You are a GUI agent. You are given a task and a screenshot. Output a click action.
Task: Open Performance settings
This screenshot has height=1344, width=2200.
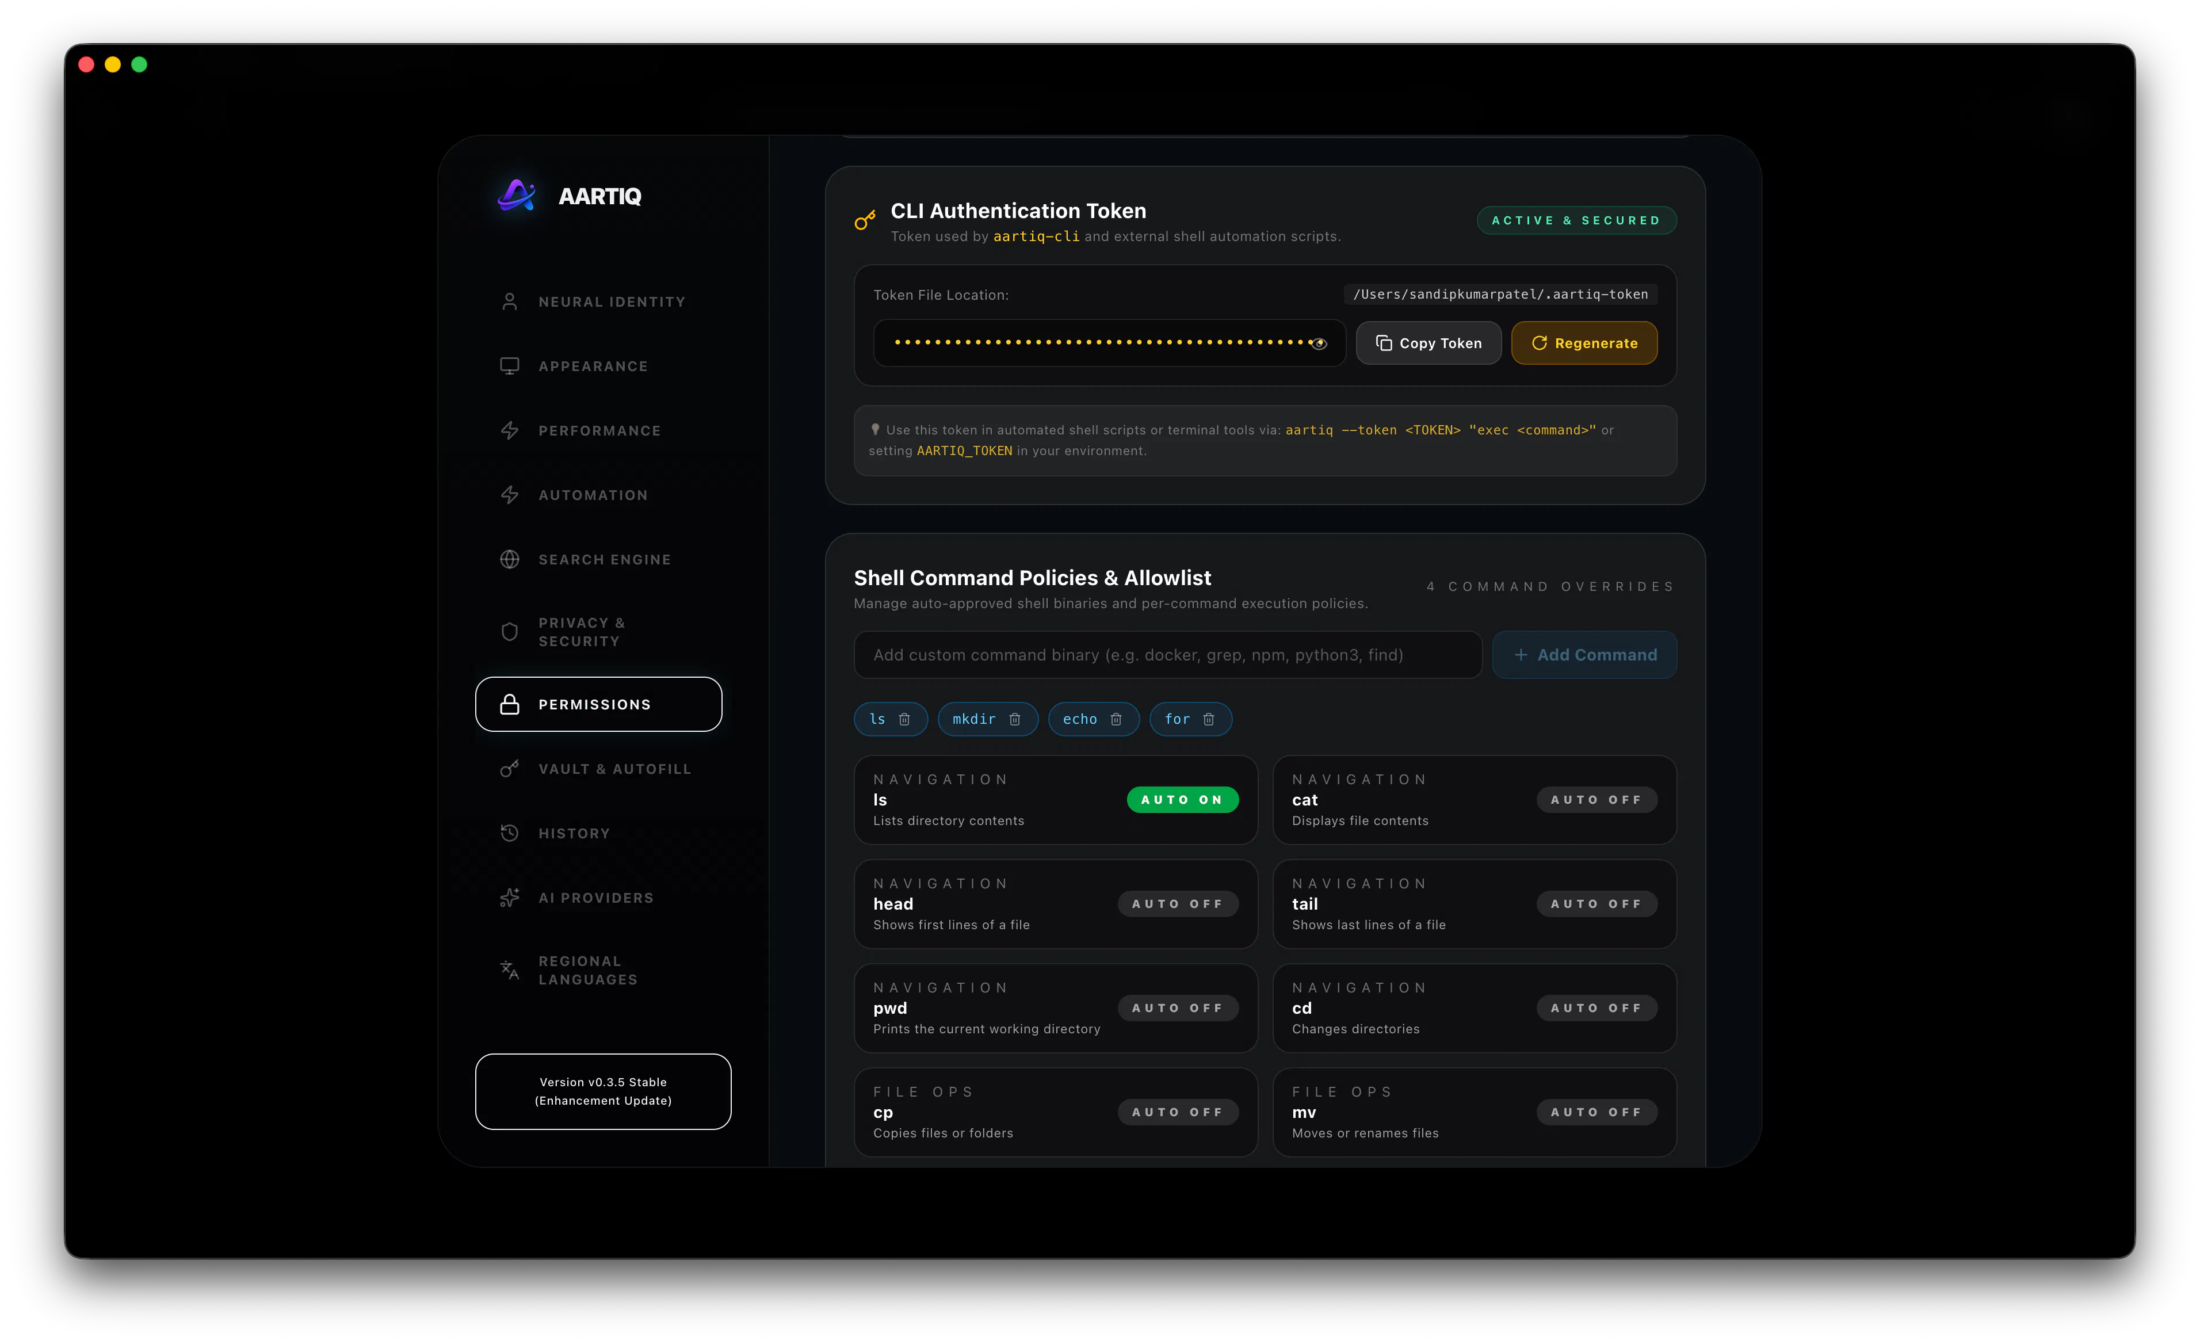[x=598, y=430]
